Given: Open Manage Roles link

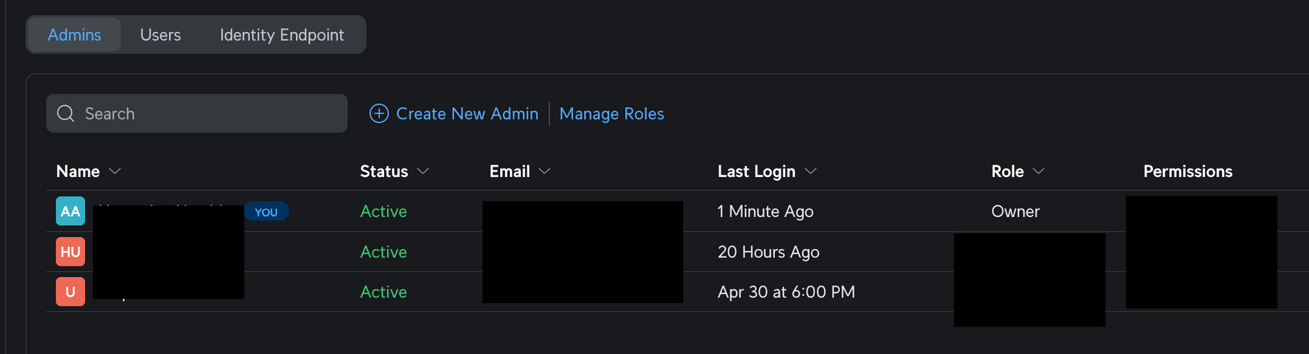Looking at the screenshot, I should pos(611,114).
